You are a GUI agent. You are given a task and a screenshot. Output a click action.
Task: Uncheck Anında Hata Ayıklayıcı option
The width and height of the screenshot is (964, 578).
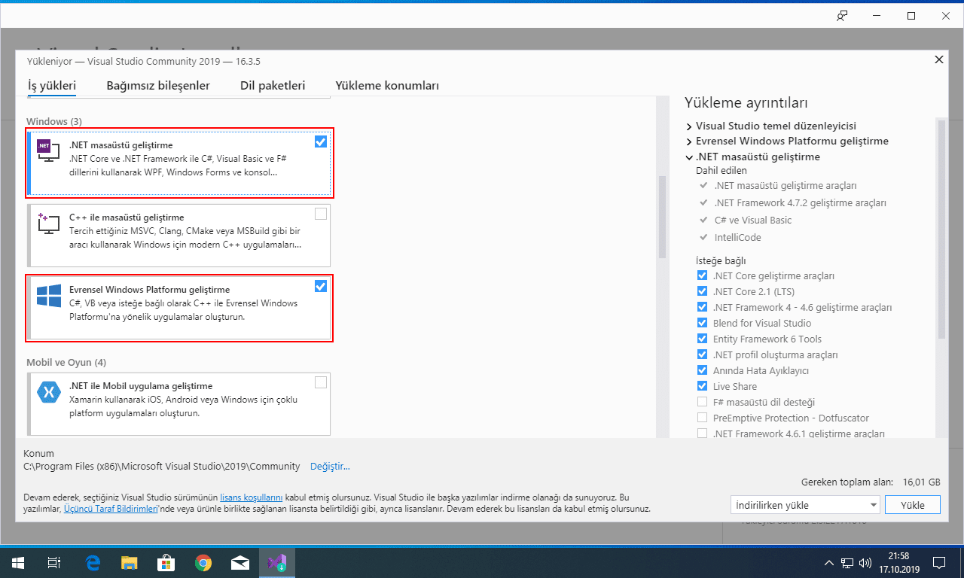pyautogui.click(x=702, y=370)
